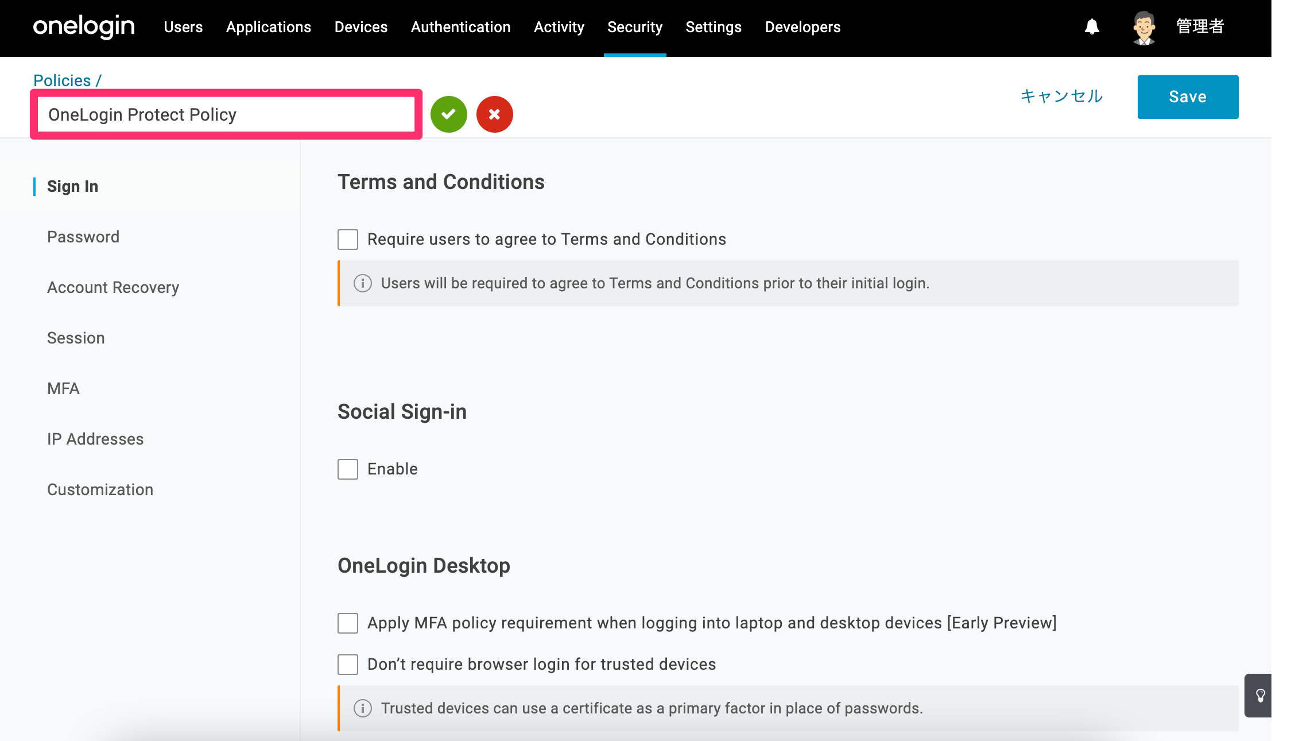Image resolution: width=1295 pixels, height=741 pixels.
Task: Check Require users to agree to Terms
Action: tap(348, 240)
